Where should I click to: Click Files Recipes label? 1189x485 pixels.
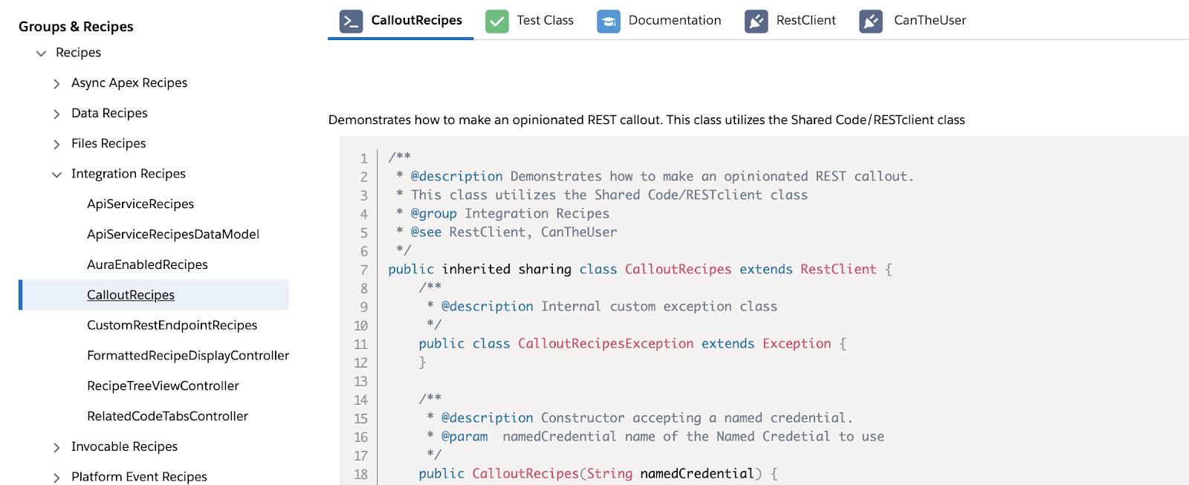tap(108, 144)
